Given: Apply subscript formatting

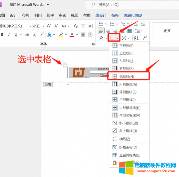Looking at the screenshot, I should [x=35, y=35].
